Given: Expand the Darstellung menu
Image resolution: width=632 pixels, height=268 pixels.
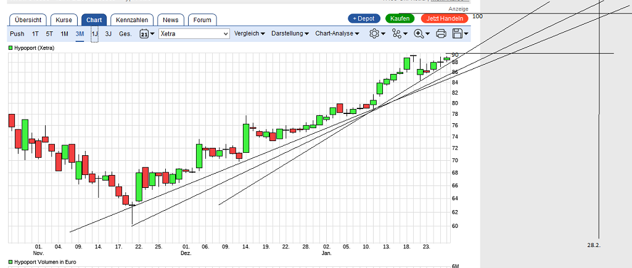Looking at the screenshot, I should (x=290, y=34).
